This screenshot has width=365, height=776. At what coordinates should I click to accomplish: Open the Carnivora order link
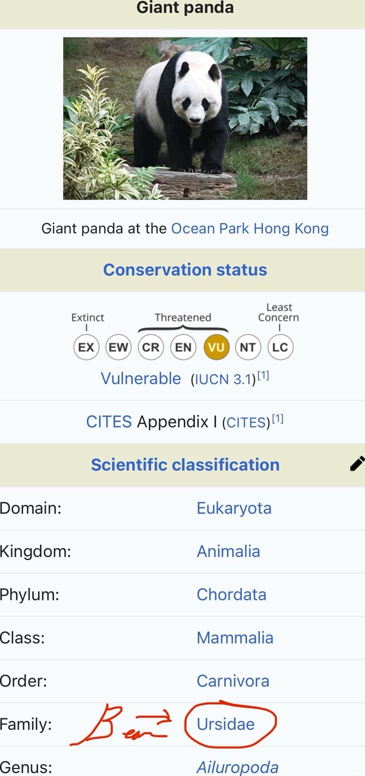[x=234, y=681]
